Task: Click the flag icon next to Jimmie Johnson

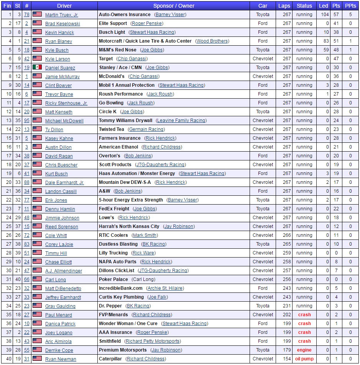Action: point(37,217)
